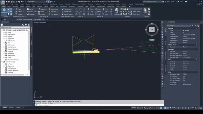Open the Analyze ribbon tab

click(x=28, y=6)
